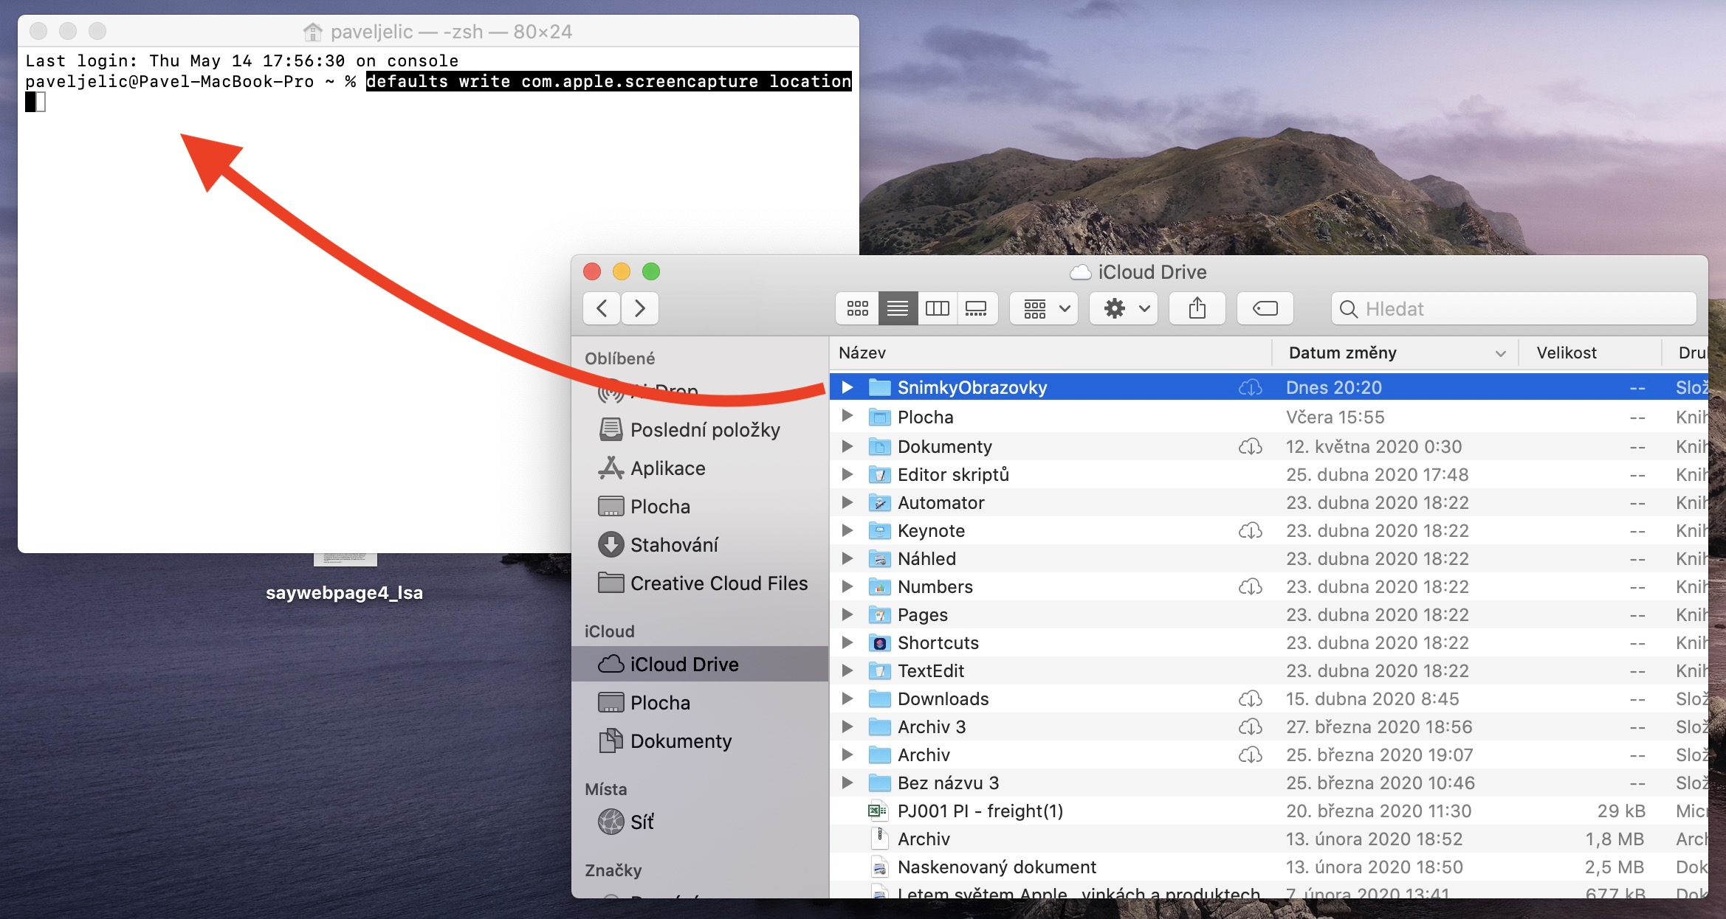Download Dokumenty folder via cloud icon

tap(1250, 447)
